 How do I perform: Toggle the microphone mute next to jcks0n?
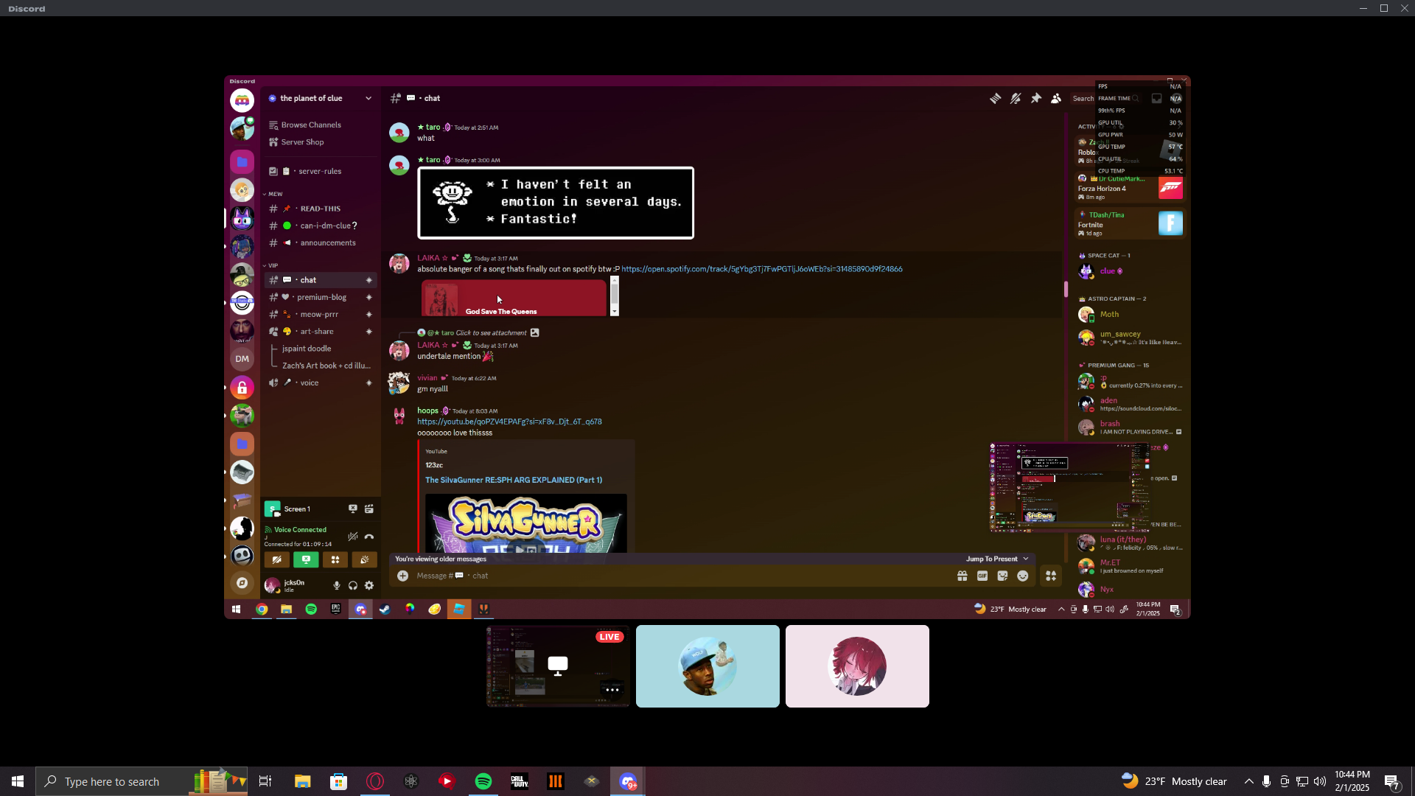[x=337, y=586]
